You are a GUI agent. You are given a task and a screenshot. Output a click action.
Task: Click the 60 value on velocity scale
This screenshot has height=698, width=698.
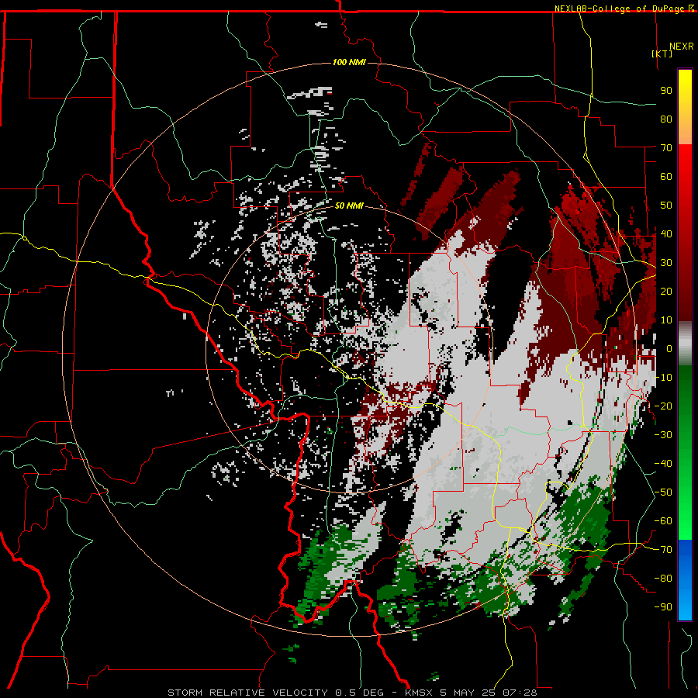(666, 177)
